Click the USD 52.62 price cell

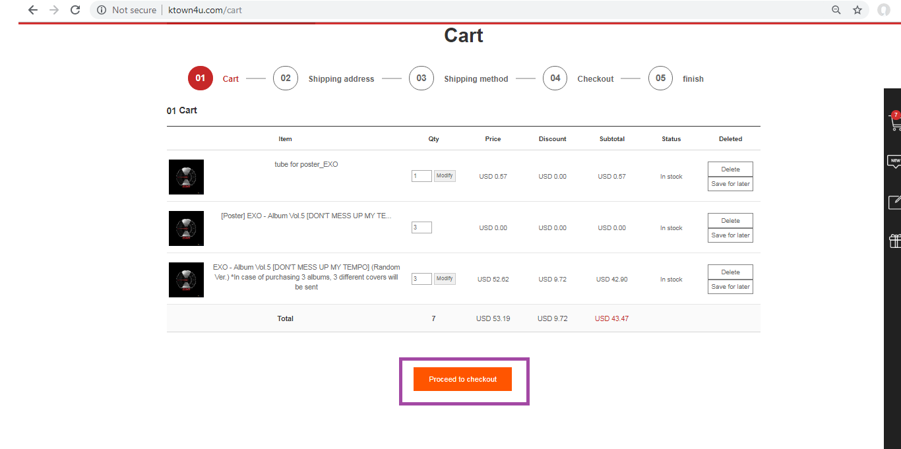[493, 280]
